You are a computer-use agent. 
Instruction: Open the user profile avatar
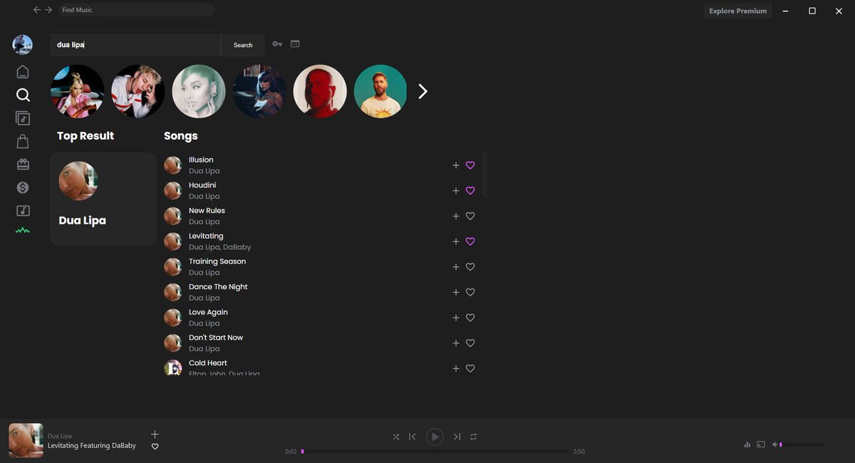pos(23,45)
